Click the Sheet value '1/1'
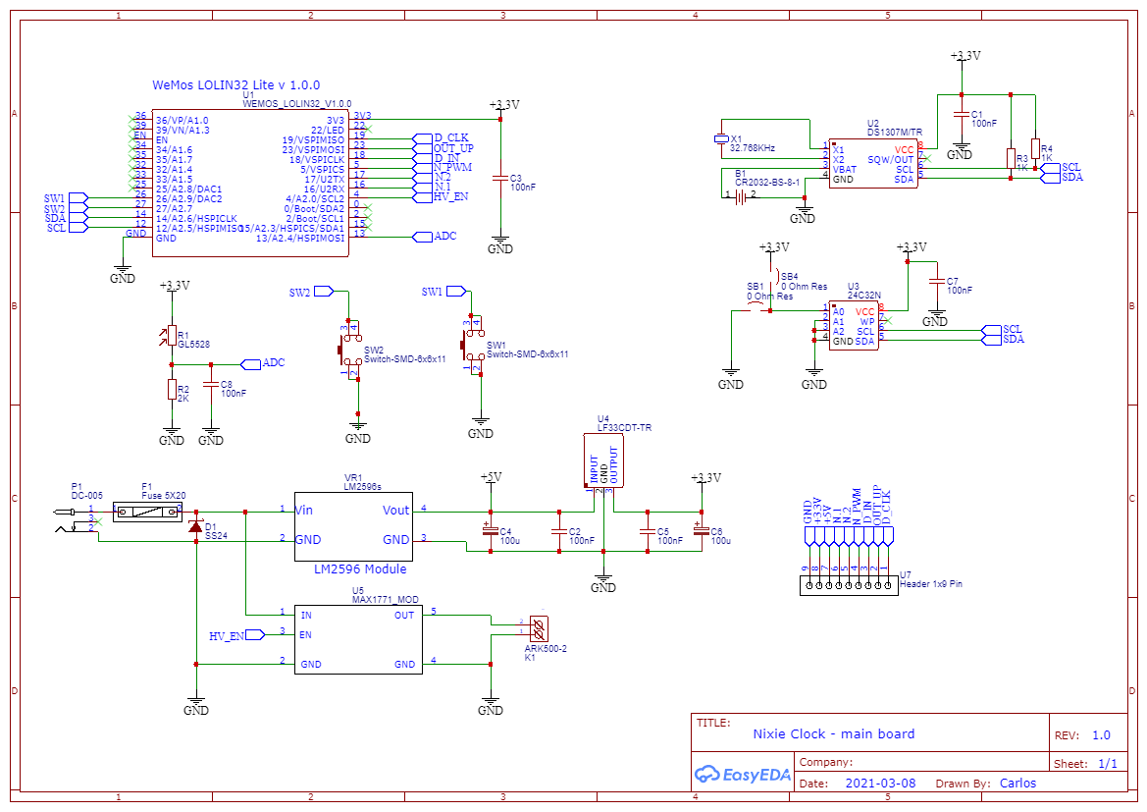 (1108, 764)
